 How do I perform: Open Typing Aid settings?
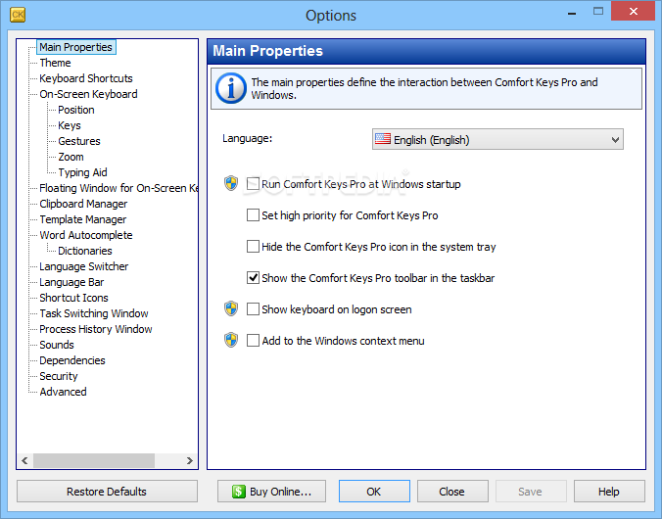(x=82, y=172)
